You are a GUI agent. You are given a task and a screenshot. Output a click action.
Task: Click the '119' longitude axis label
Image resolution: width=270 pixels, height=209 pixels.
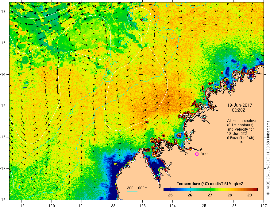[21, 206]
